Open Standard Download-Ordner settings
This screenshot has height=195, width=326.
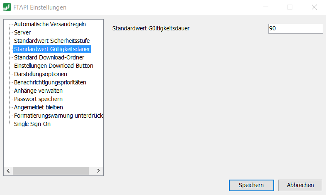(49, 57)
